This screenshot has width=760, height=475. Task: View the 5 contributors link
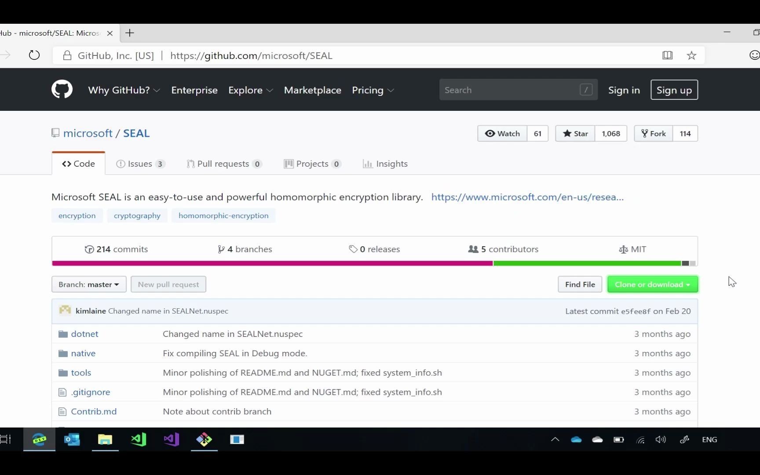pyautogui.click(x=503, y=249)
